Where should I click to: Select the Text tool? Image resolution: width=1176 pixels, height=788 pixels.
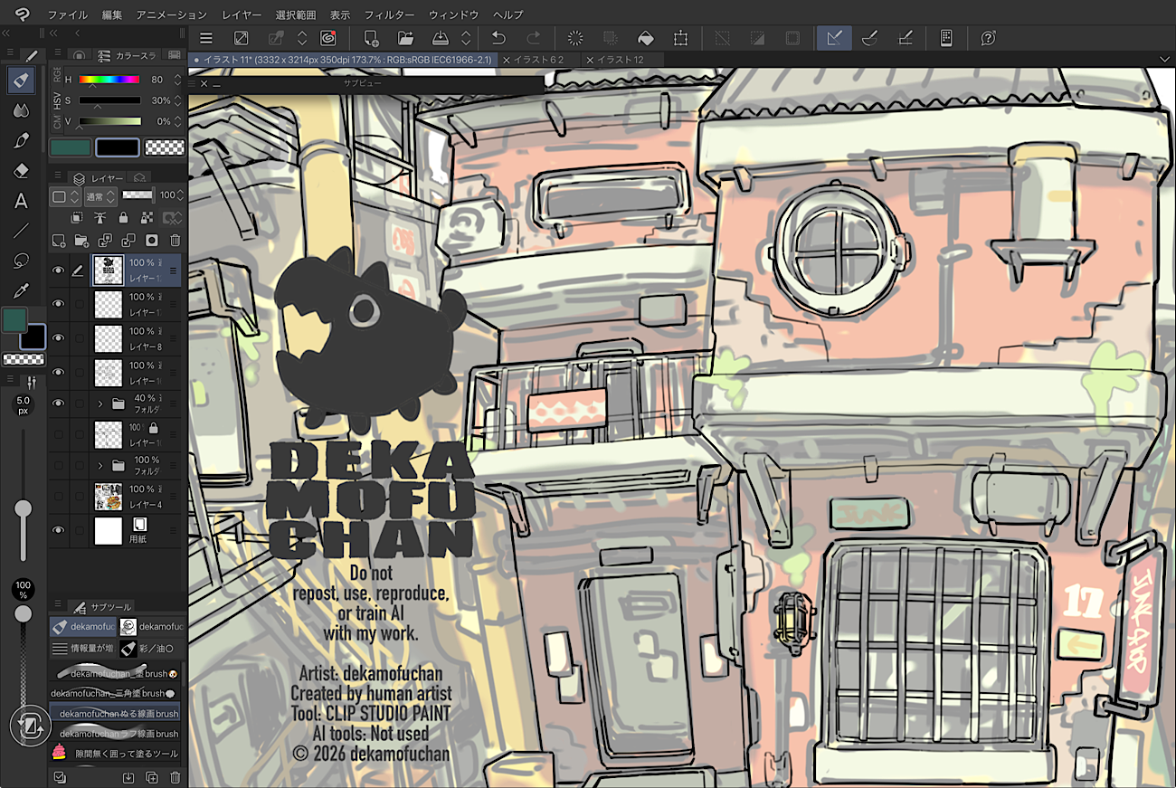point(22,201)
